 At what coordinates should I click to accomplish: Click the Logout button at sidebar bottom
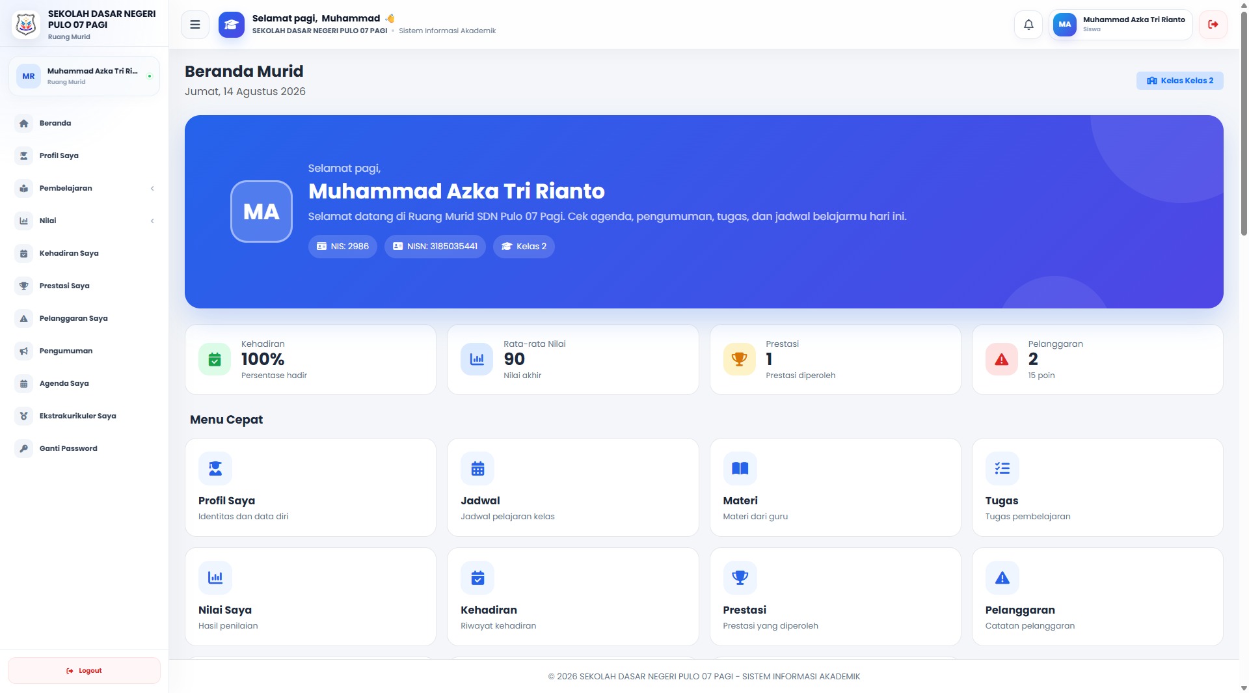84,671
